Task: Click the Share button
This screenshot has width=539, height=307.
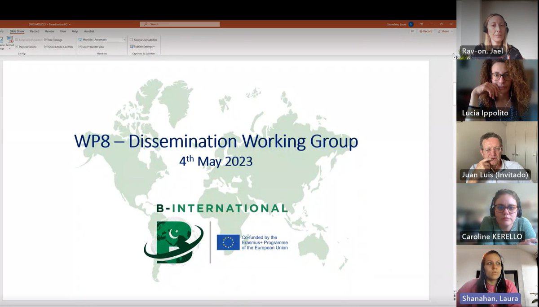Action: coord(443,31)
